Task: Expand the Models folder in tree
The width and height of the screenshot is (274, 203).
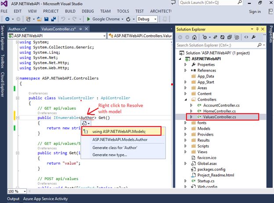Action: (x=186, y=128)
